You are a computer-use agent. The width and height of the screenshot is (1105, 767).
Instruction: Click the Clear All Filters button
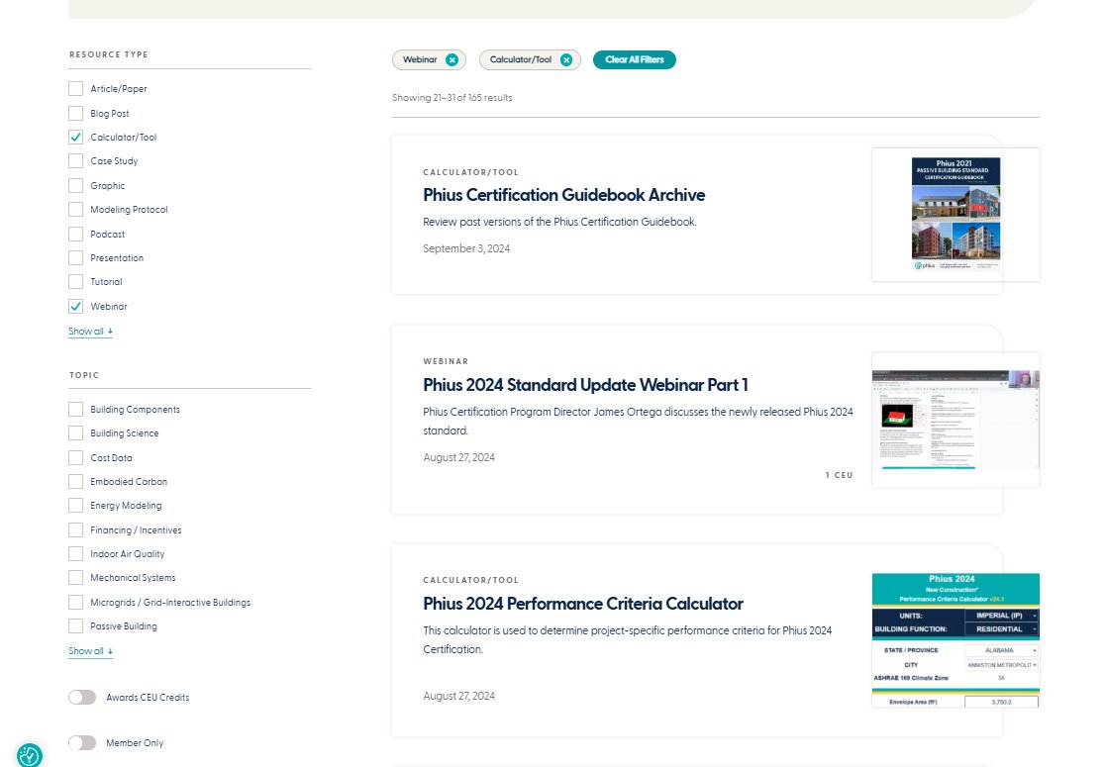(634, 59)
